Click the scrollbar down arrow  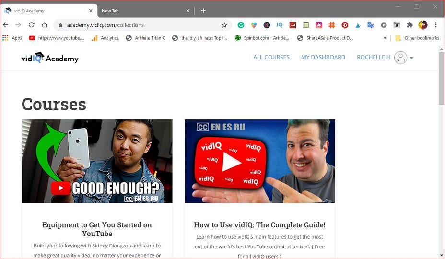pyautogui.click(x=442, y=255)
